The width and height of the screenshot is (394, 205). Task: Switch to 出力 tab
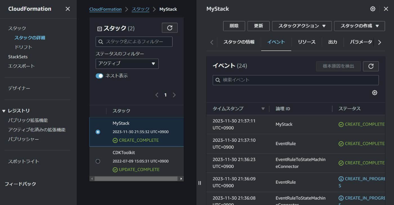click(x=333, y=42)
